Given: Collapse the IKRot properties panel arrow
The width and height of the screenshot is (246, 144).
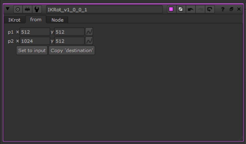Looking at the screenshot, I should [8, 9].
